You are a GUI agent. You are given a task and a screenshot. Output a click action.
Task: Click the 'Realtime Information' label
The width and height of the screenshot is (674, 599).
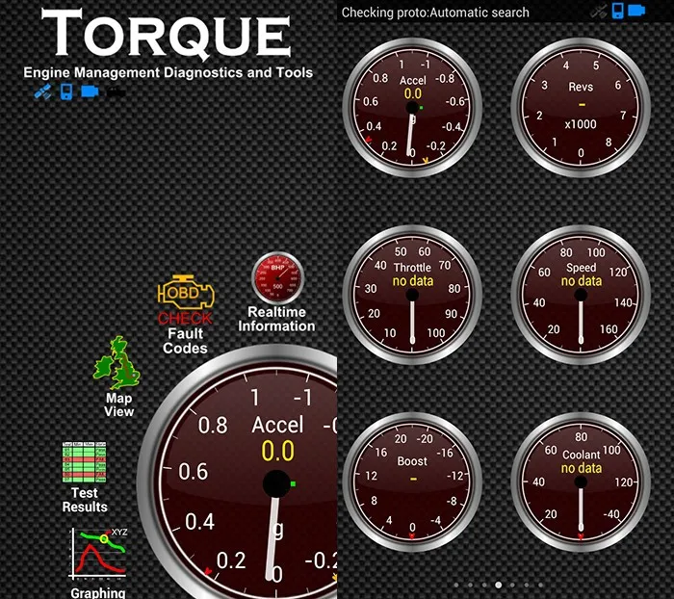pyautogui.click(x=277, y=319)
